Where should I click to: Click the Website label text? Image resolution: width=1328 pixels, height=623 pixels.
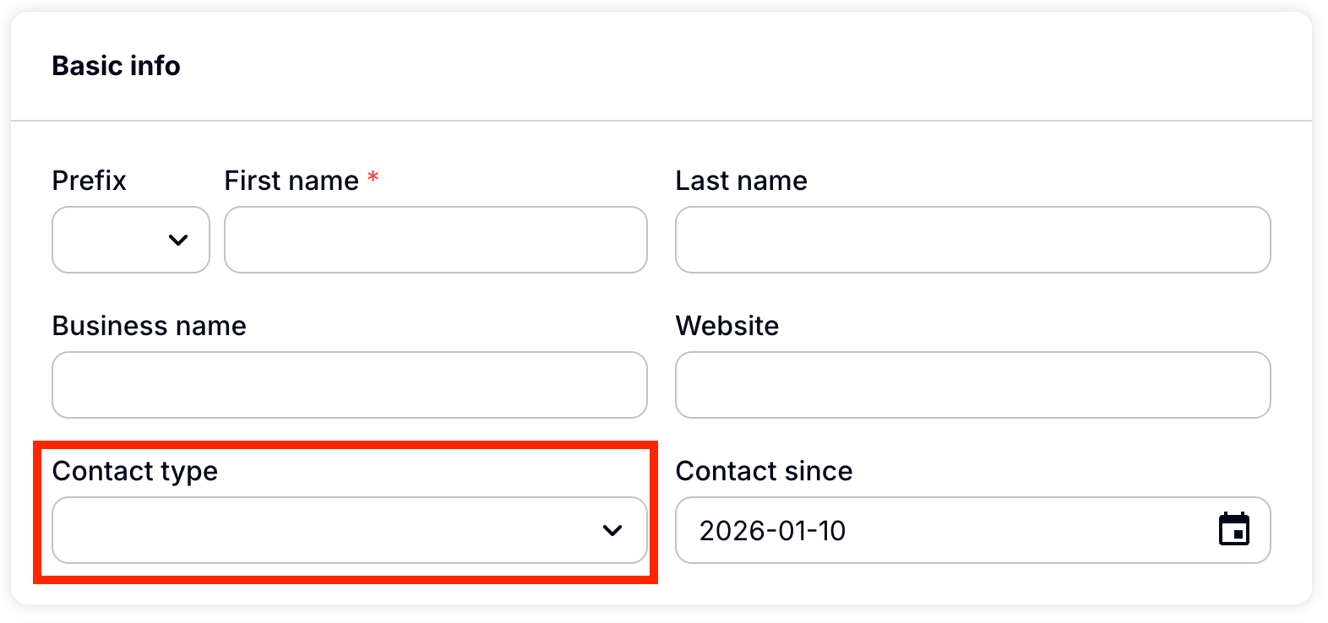[727, 326]
